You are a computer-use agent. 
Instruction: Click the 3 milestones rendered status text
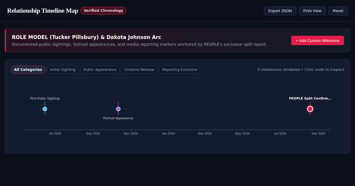(x=301, y=70)
